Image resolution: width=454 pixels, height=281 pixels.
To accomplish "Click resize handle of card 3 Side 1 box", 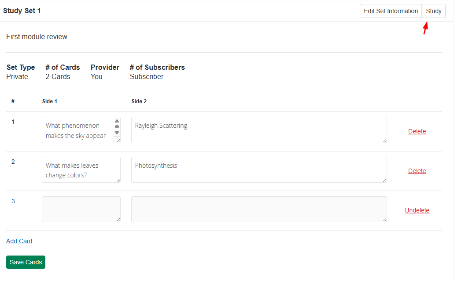I will pos(118,220).
